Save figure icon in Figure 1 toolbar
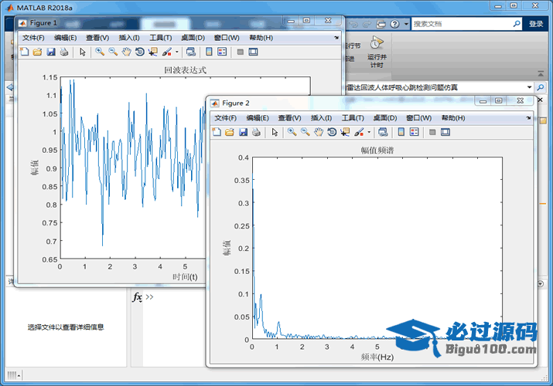 click(51, 52)
